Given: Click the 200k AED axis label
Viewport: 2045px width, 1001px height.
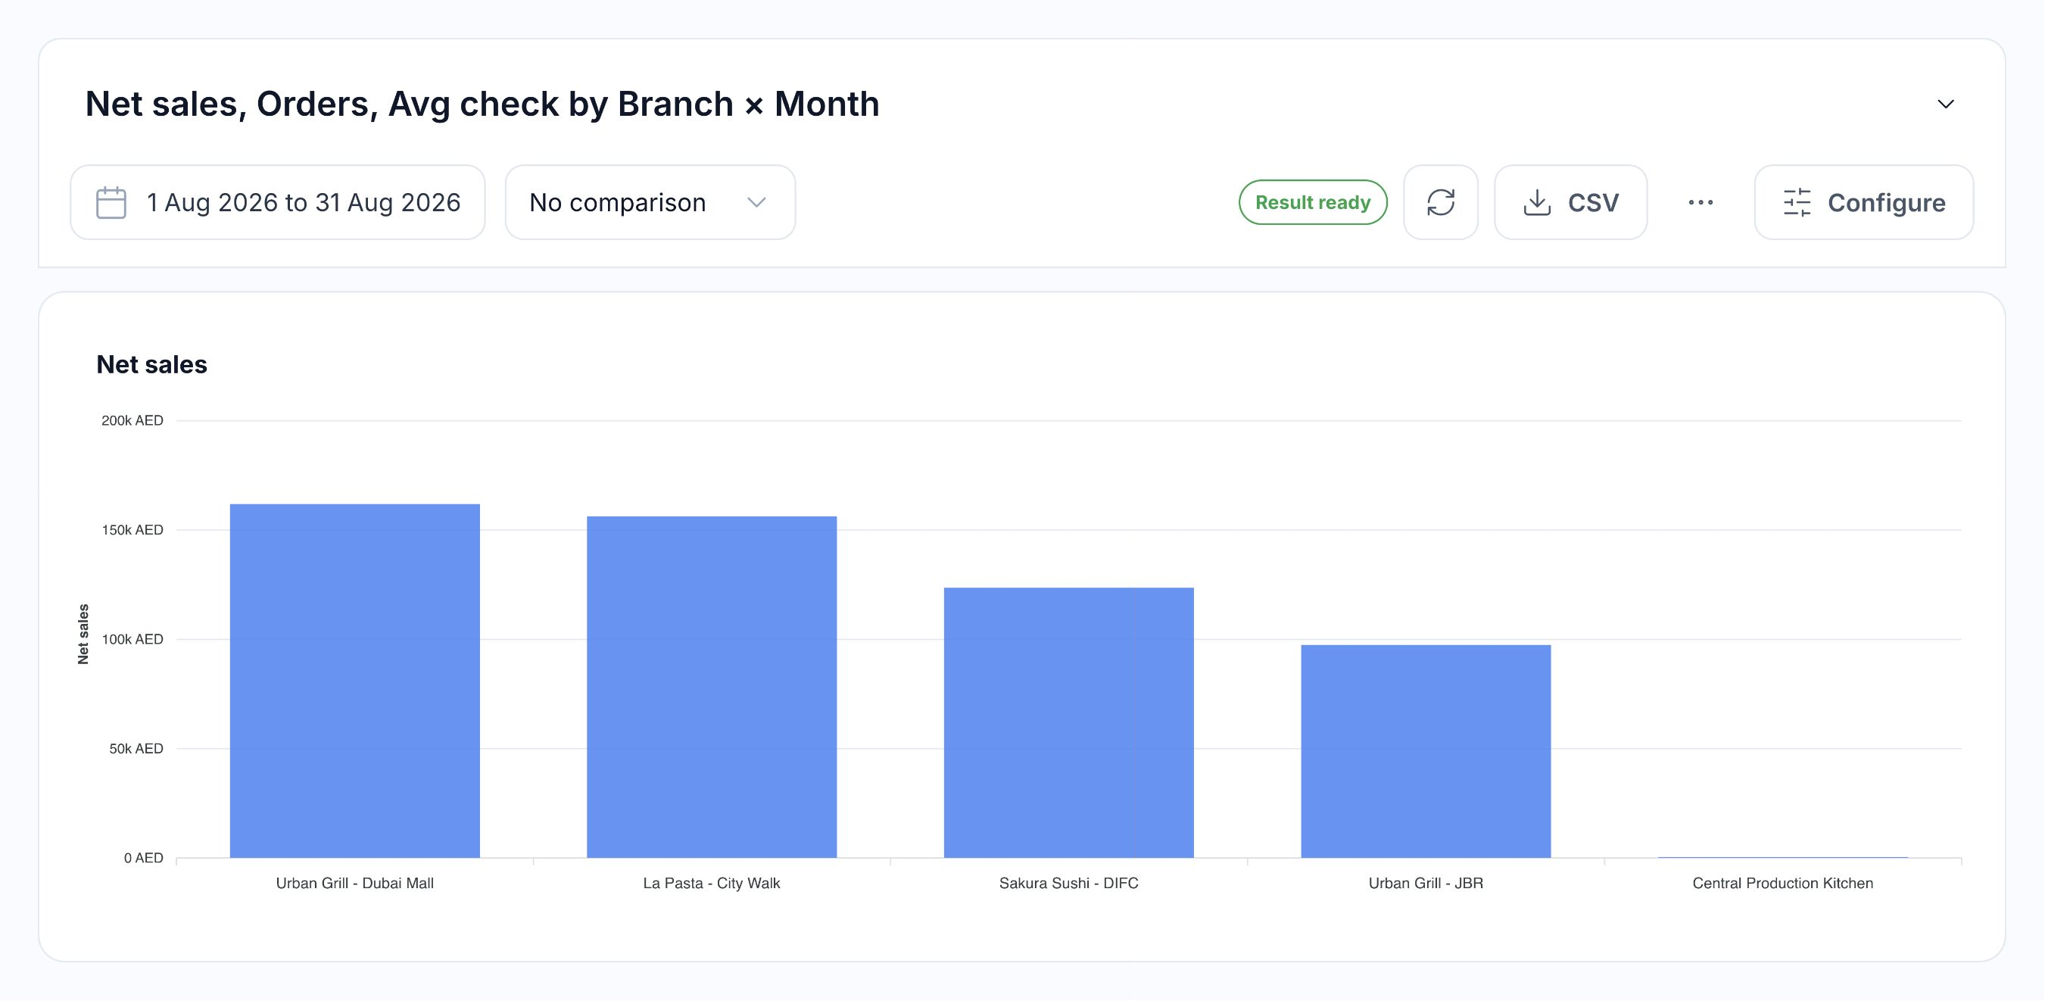Looking at the screenshot, I should (x=132, y=421).
